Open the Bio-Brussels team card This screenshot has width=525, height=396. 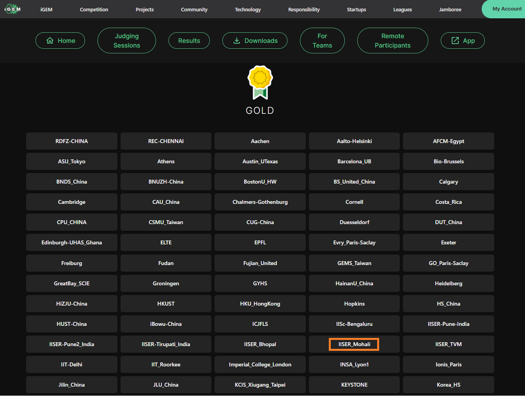(x=449, y=161)
